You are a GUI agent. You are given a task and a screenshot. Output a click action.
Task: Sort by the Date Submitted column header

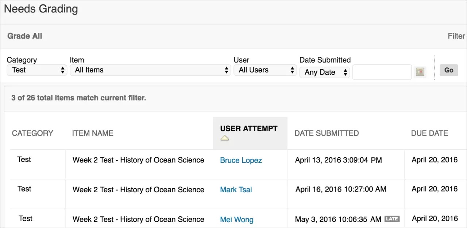(x=327, y=133)
